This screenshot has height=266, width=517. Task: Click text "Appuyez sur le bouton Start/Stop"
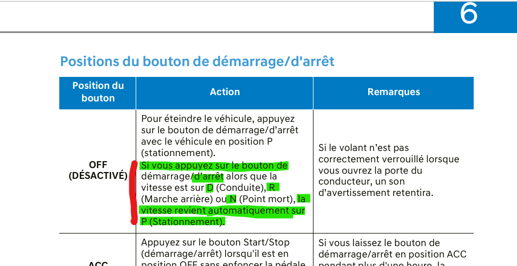pyautogui.click(x=217, y=243)
